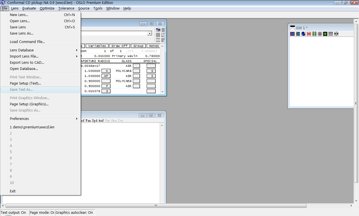Image resolution: width=359 pixels, height=216 pixels.
Task: Click the K aperture button
Action: (106, 71)
